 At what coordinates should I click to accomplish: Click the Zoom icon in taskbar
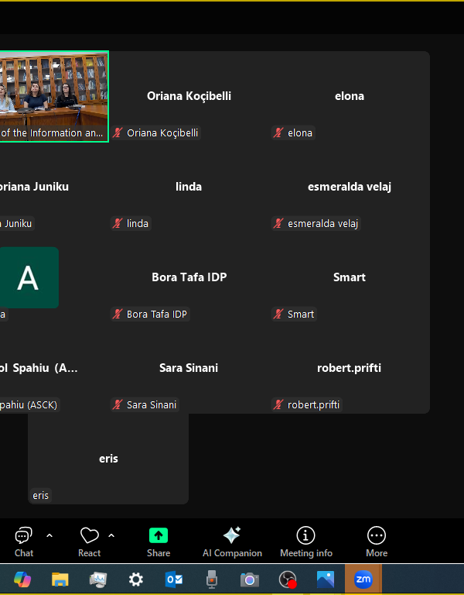pyautogui.click(x=363, y=580)
